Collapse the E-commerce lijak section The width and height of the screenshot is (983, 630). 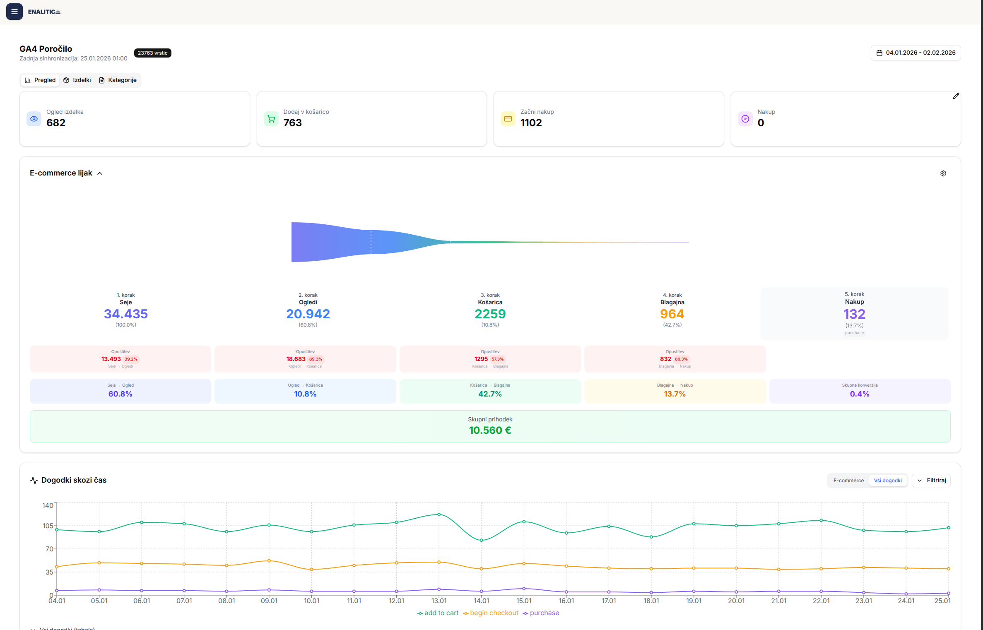coord(100,173)
